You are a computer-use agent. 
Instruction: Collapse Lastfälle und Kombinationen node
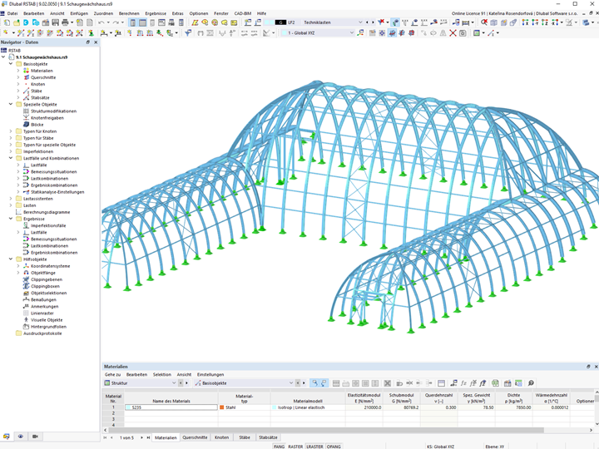[11, 158]
